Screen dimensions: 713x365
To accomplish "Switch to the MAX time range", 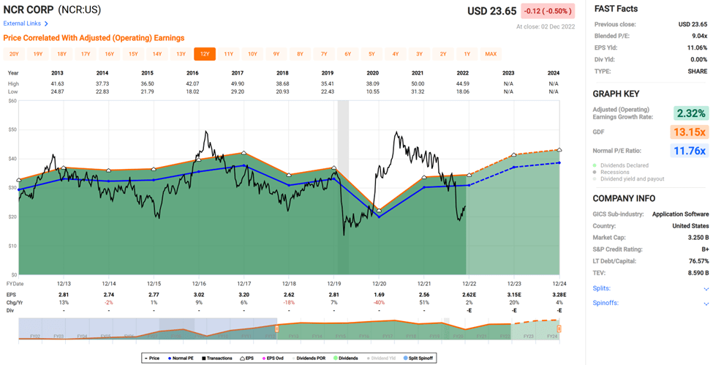I will (491, 54).
